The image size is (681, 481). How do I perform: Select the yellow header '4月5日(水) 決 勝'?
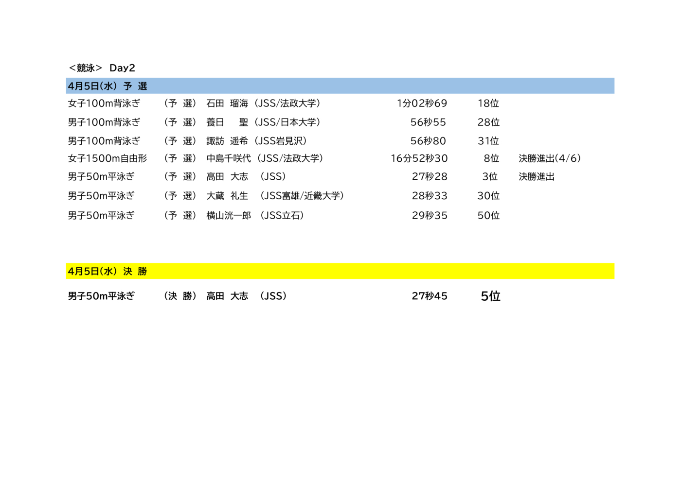point(340,271)
